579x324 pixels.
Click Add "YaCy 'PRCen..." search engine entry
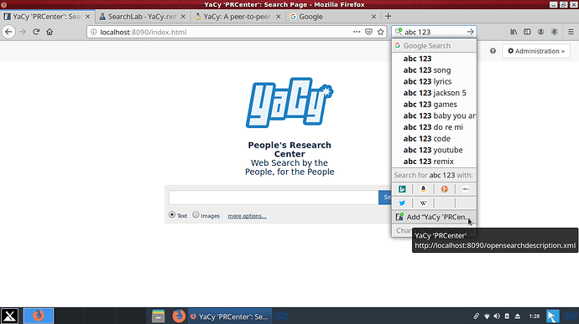point(434,217)
